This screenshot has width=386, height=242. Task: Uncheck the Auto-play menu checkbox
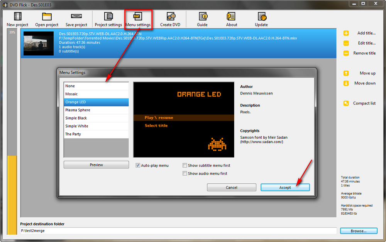[x=138, y=165]
